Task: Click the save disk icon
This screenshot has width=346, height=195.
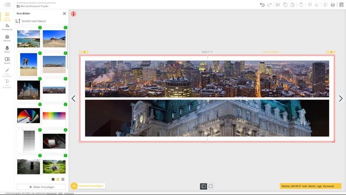Action: [x=341, y=5]
